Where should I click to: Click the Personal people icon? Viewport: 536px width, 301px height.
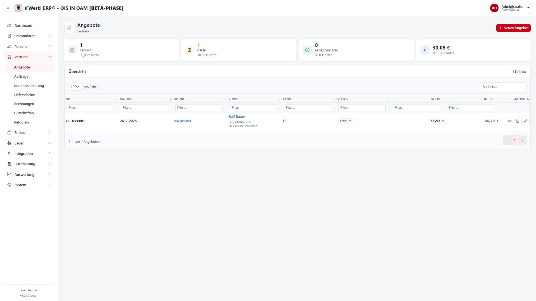coord(9,46)
